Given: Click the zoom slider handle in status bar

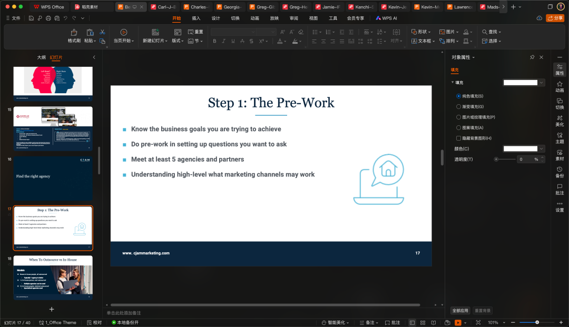Looking at the screenshot, I should pos(537,323).
